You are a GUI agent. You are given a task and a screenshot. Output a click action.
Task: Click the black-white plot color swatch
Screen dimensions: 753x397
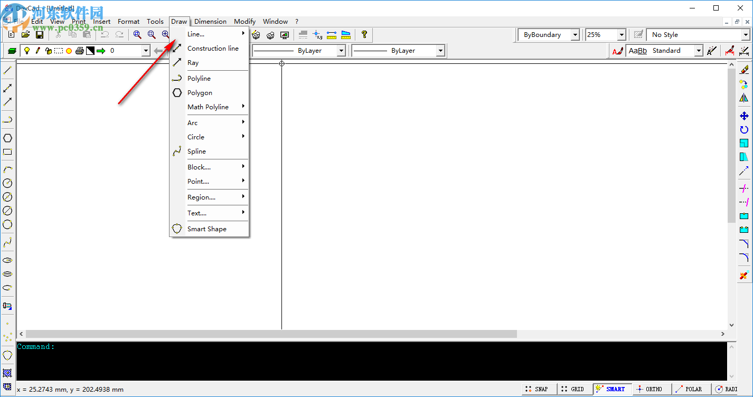pyautogui.click(x=90, y=51)
